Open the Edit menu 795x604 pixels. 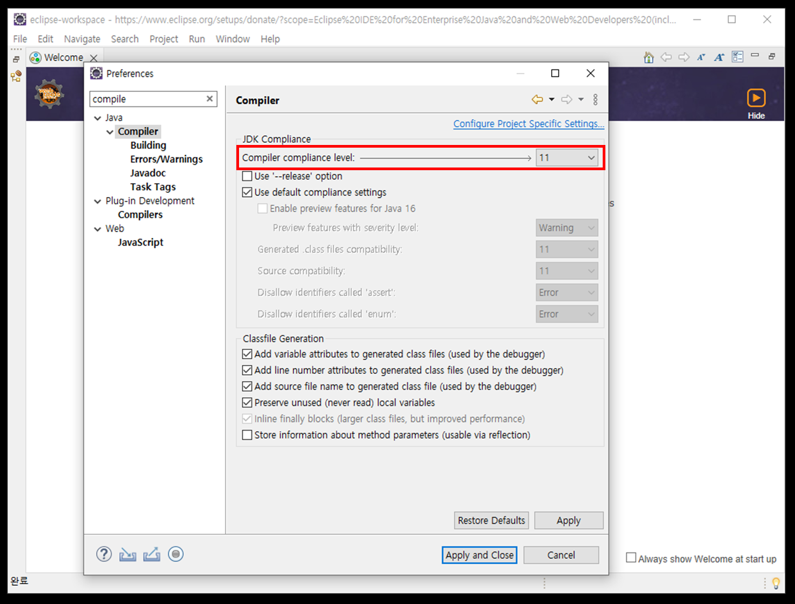(x=45, y=39)
